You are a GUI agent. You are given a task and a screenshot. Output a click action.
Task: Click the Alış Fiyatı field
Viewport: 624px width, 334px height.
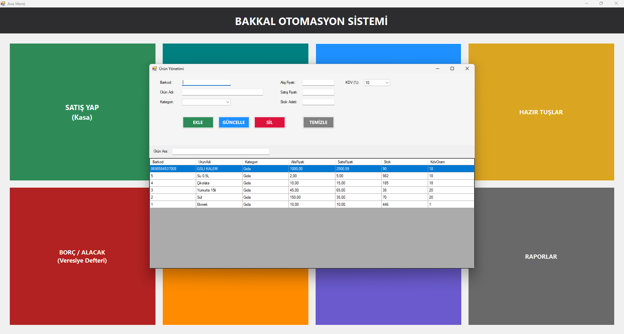pos(318,82)
